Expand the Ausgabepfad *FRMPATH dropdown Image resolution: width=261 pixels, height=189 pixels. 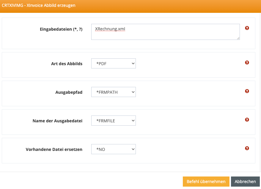pos(113,92)
